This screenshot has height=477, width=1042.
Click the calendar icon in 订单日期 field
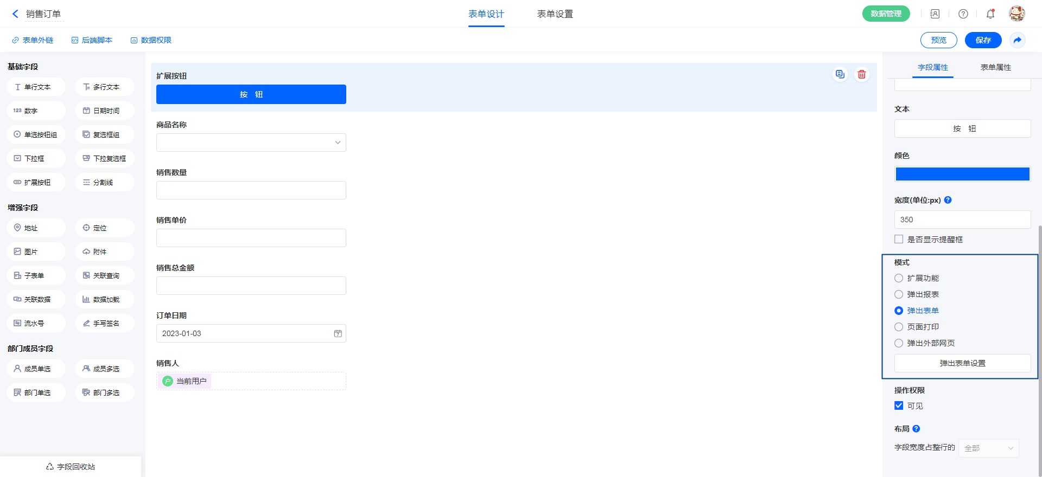coord(338,333)
